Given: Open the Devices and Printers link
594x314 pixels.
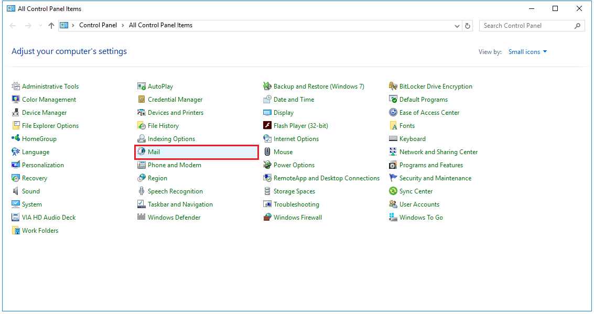Looking at the screenshot, I should (176, 113).
